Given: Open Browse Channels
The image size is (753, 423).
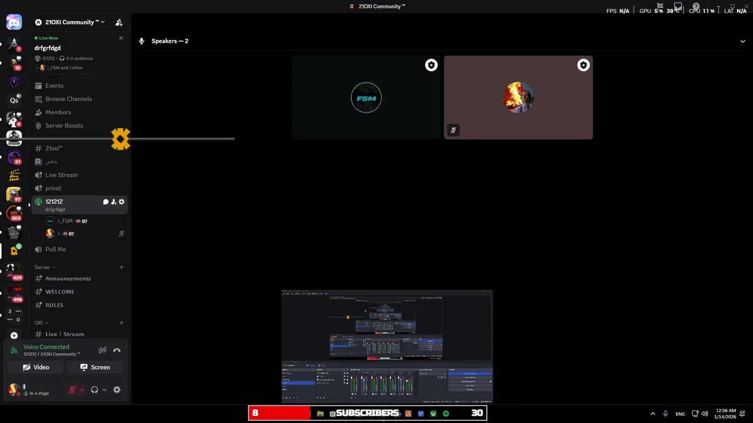Looking at the screenshot, I should coord(79,99).
